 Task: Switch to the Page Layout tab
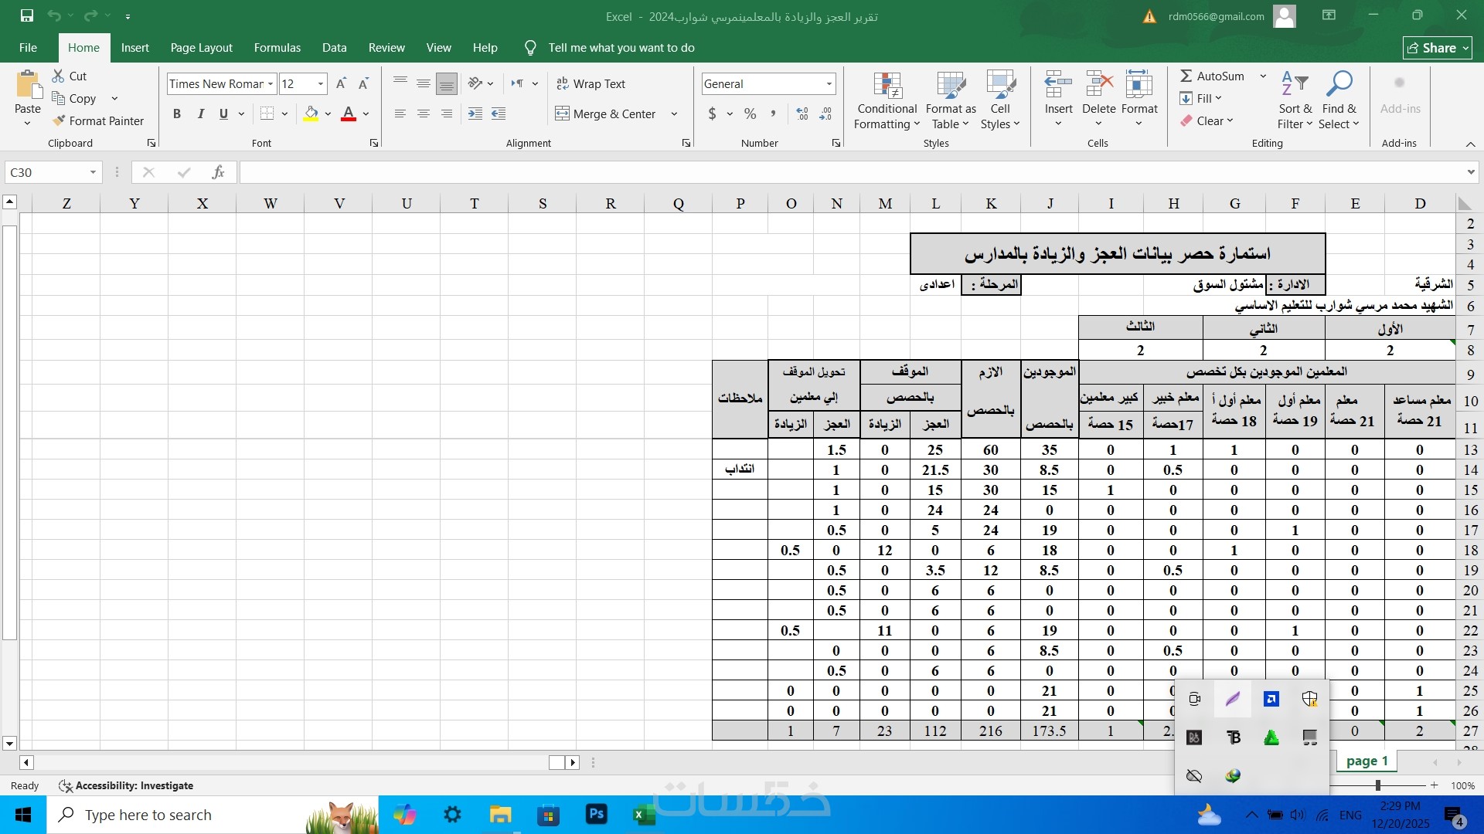point(201,48)
